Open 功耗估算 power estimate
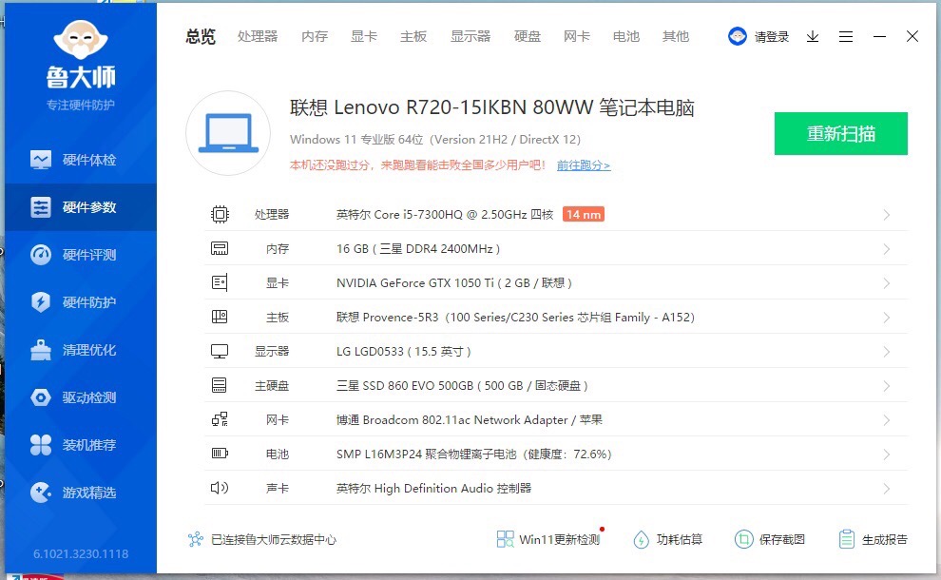The height and width of the screenshot is (580, 941). tap(667, 539)
